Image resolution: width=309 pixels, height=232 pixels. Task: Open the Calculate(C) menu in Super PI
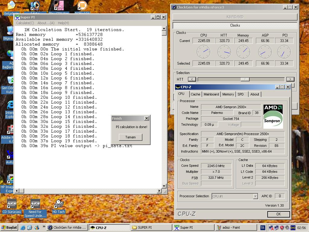pos(25,23)
